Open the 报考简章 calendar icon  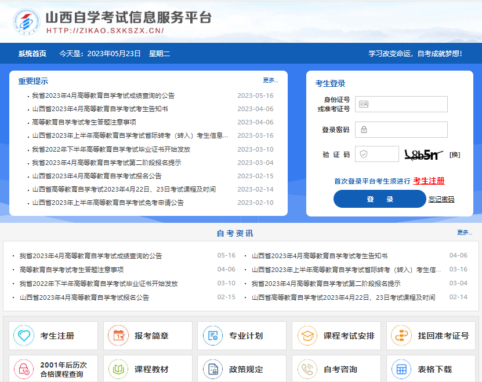point(118,336)
